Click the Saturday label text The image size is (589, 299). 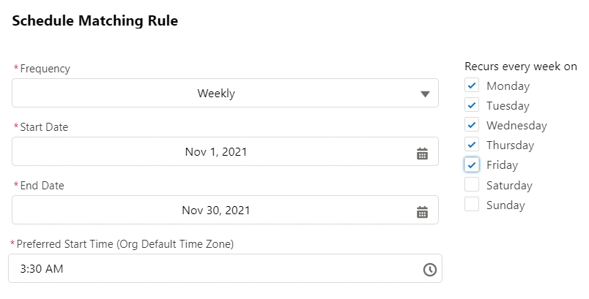click(509, 186)
